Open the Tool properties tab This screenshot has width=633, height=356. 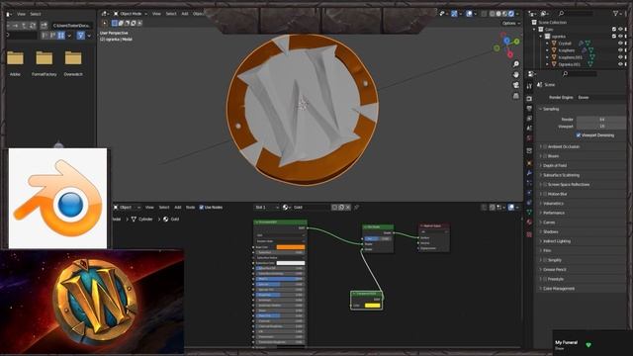(529, 86)
